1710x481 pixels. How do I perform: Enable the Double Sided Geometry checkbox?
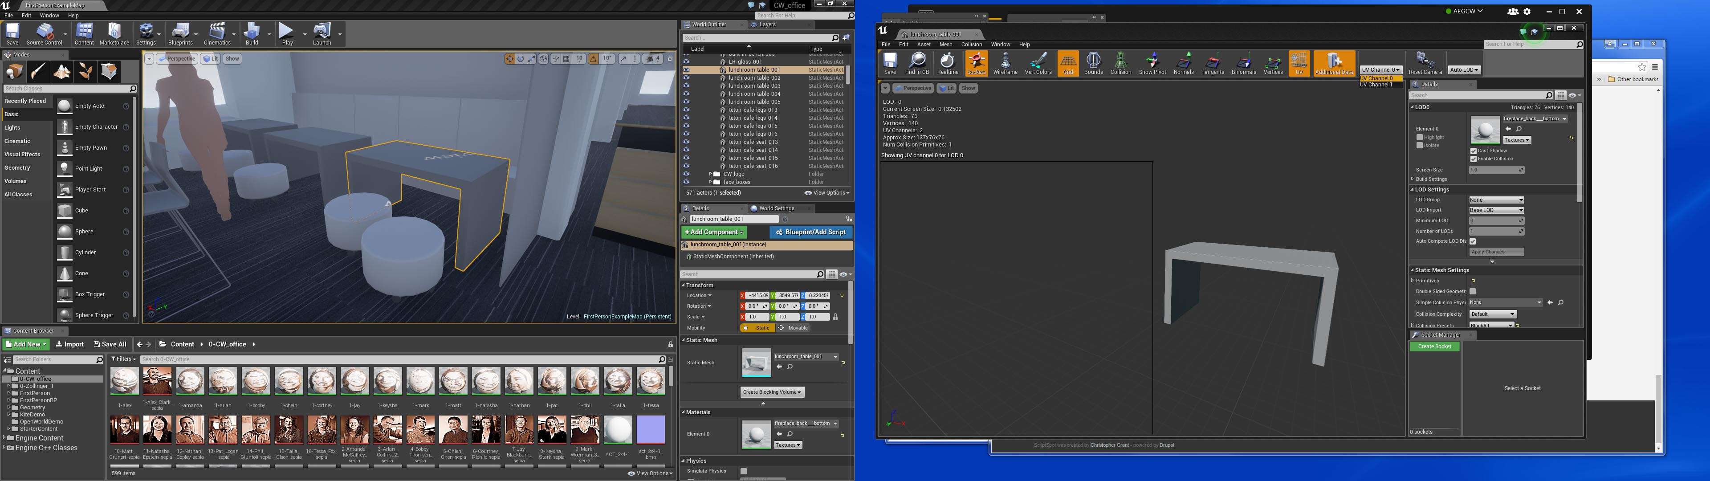click(1472, 292)
